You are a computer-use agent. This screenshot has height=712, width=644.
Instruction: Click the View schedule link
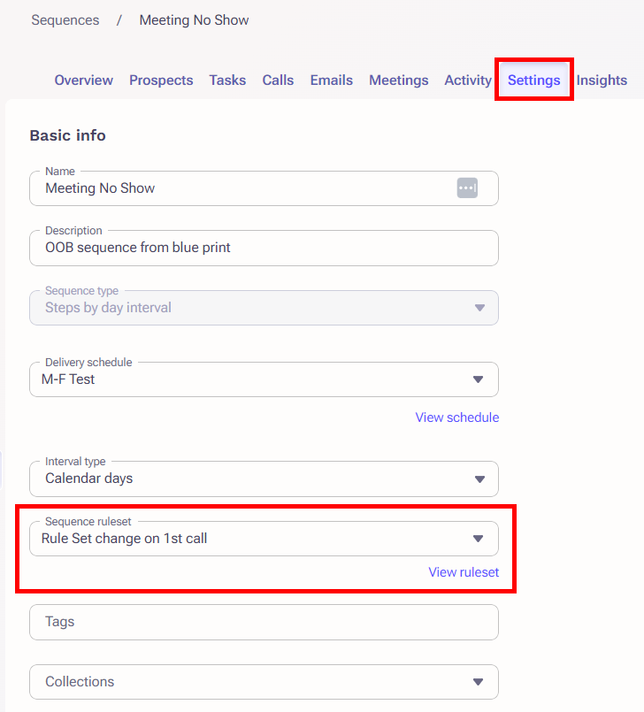pyautogui.click(x=456, y=417)
